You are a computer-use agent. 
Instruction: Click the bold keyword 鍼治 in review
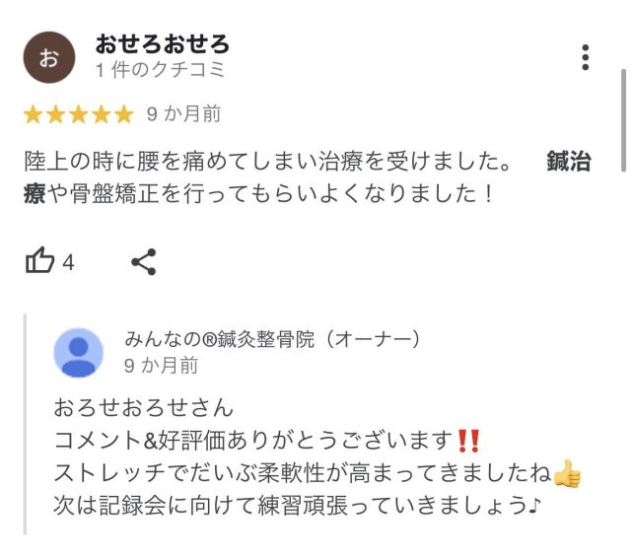point(569,161)
